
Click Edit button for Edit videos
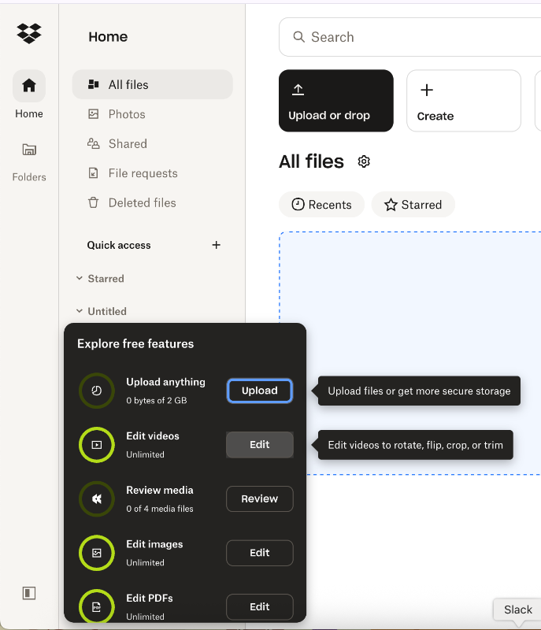259,444
